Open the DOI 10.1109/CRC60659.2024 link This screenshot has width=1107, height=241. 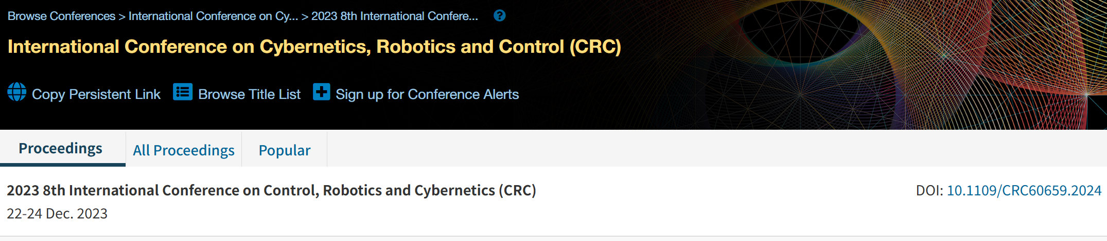click(x=1024, y=191)
